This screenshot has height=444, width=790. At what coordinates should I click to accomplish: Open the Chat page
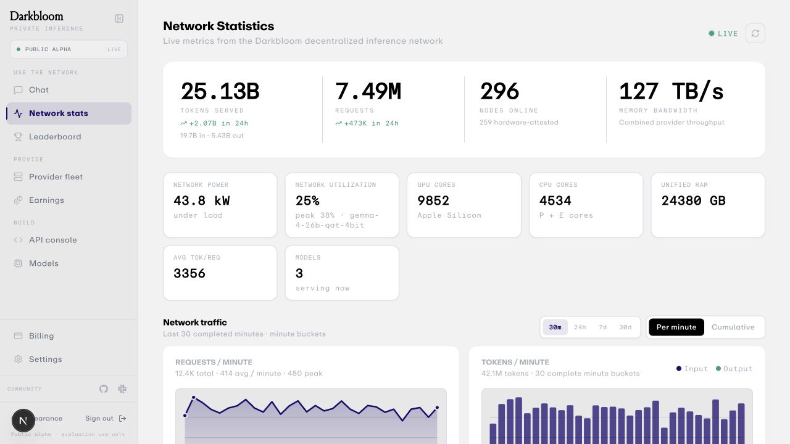(x=69, y=90)
